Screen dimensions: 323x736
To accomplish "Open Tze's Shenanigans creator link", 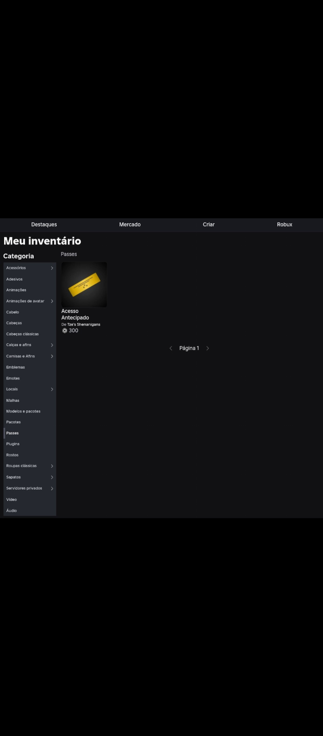I will [84, 325].
